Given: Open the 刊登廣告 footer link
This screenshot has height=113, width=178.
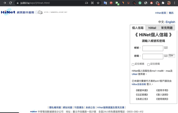Looking at the screenshot, I should (79, 107).
